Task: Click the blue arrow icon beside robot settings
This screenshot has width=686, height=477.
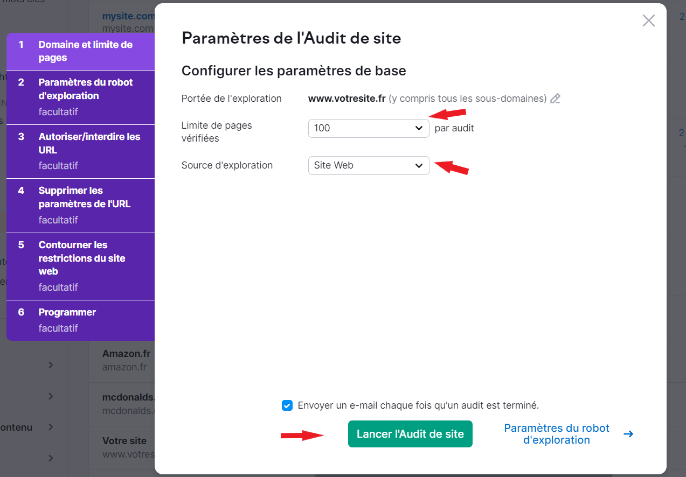Action: (629, 433)
